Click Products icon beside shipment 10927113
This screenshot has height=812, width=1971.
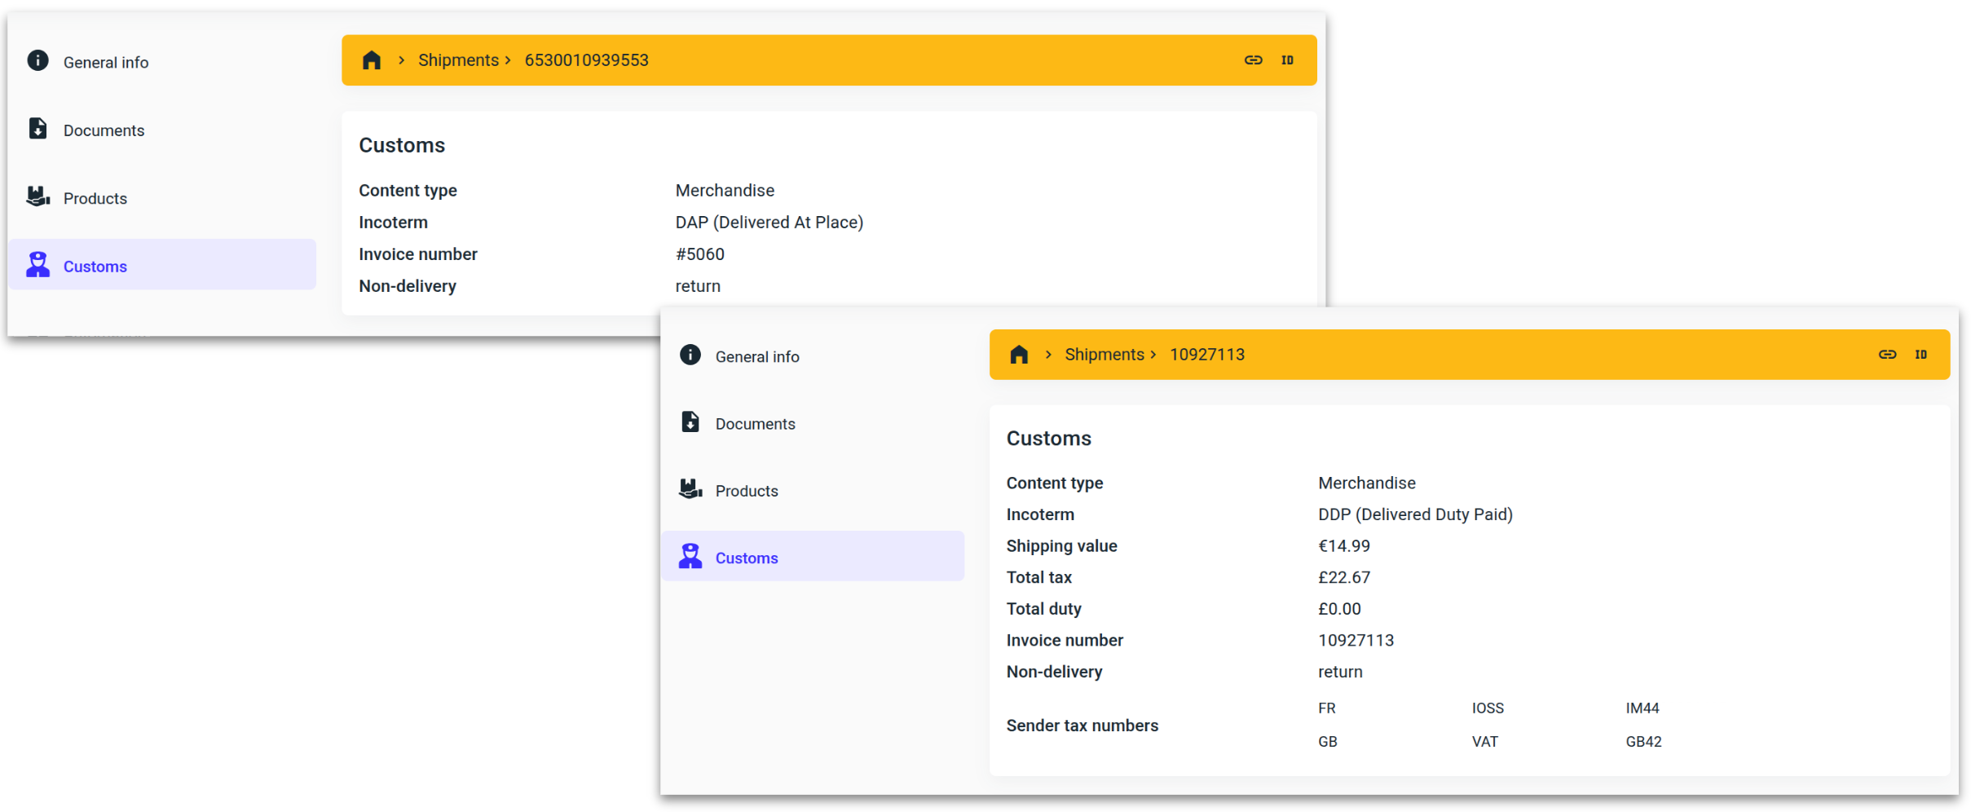coord(690,490)
